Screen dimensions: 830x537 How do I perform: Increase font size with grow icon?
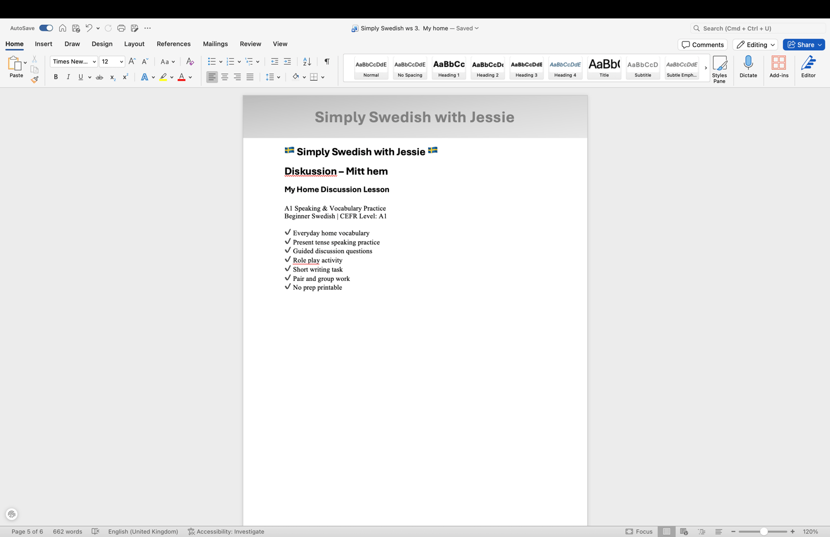click(132, 61)
